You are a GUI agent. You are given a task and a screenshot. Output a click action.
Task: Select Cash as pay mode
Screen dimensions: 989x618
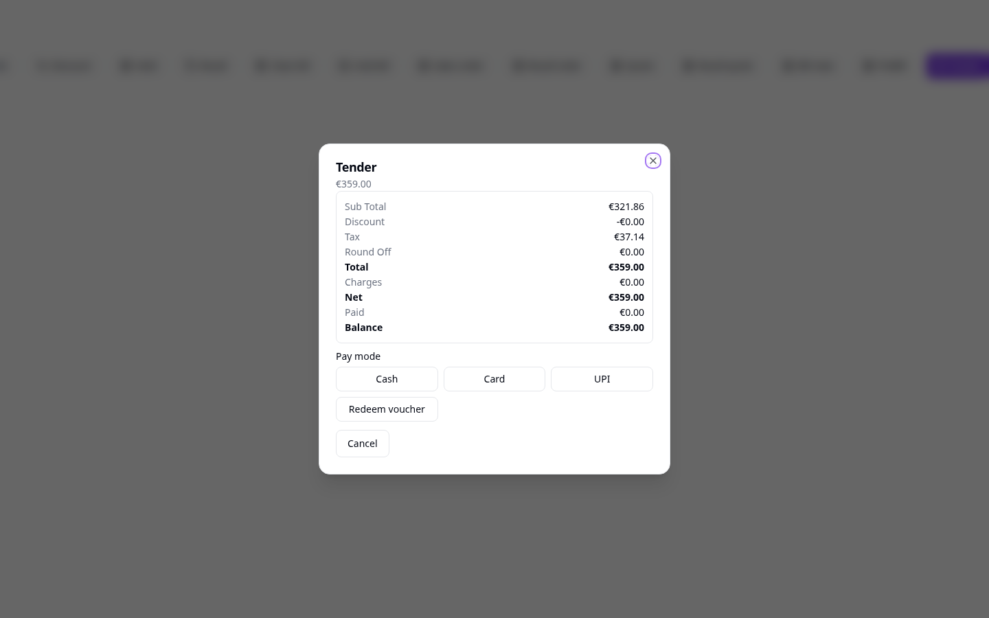[387, 379]
